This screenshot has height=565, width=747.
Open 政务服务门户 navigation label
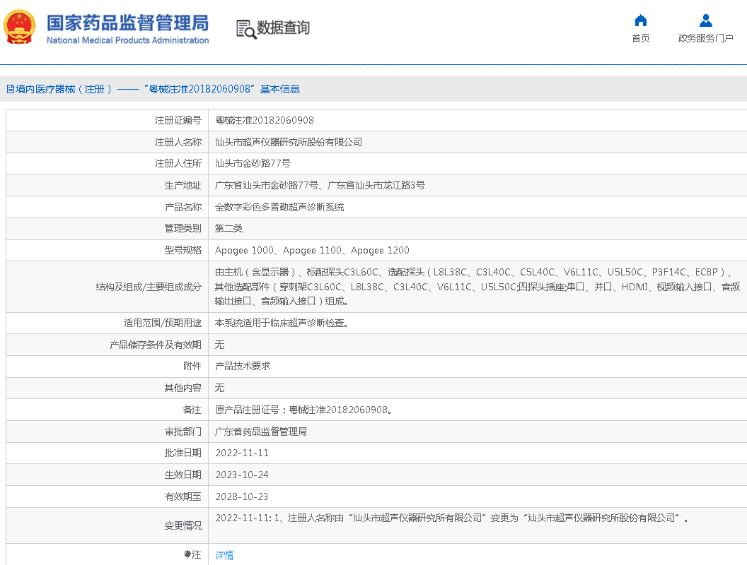pos(705,38)
